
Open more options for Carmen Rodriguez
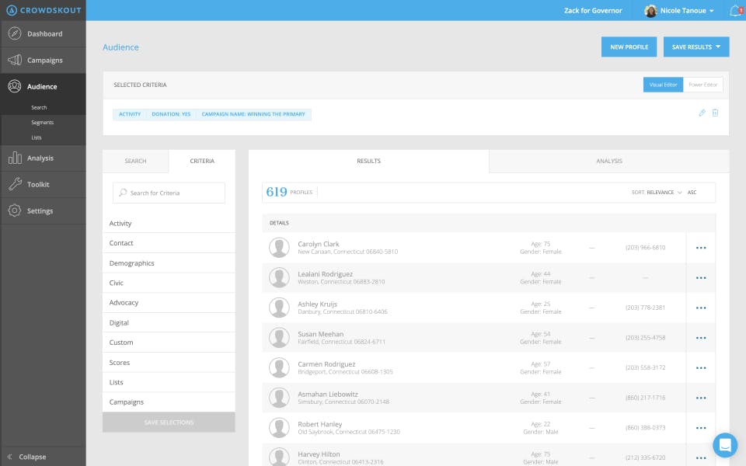tap(701, 367)
